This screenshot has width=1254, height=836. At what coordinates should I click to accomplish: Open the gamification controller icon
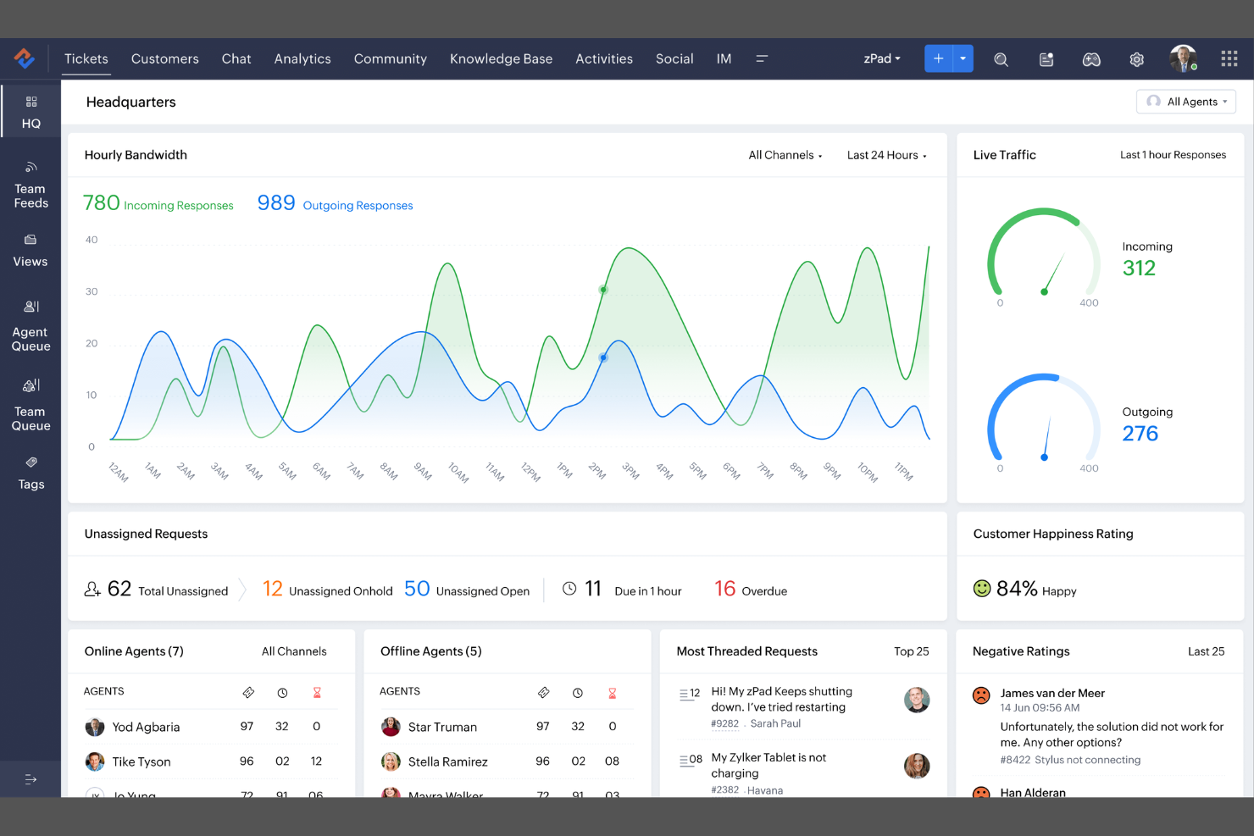tap(1091, 58)
